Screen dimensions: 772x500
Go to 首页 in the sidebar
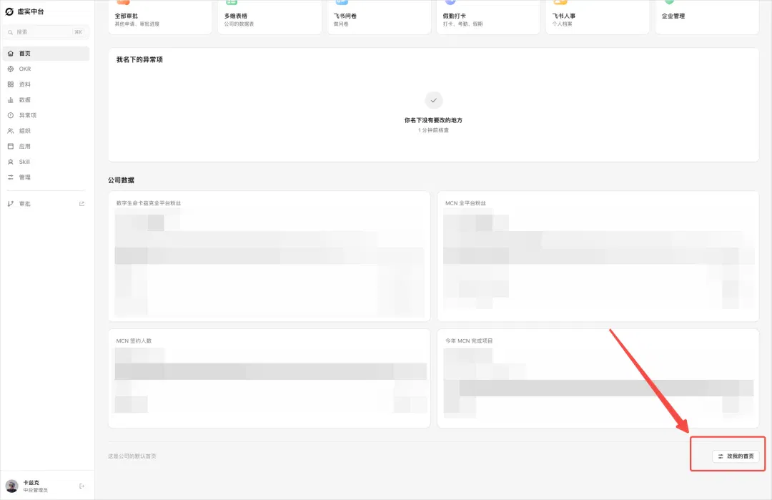[x=46, y=53]
